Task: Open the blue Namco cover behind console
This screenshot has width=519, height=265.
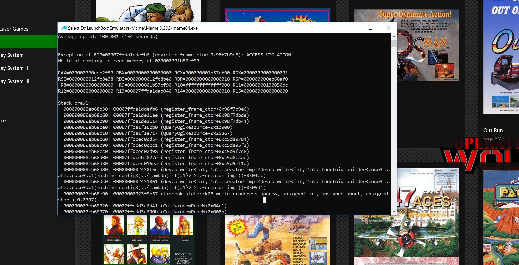Action: [278, 15]
